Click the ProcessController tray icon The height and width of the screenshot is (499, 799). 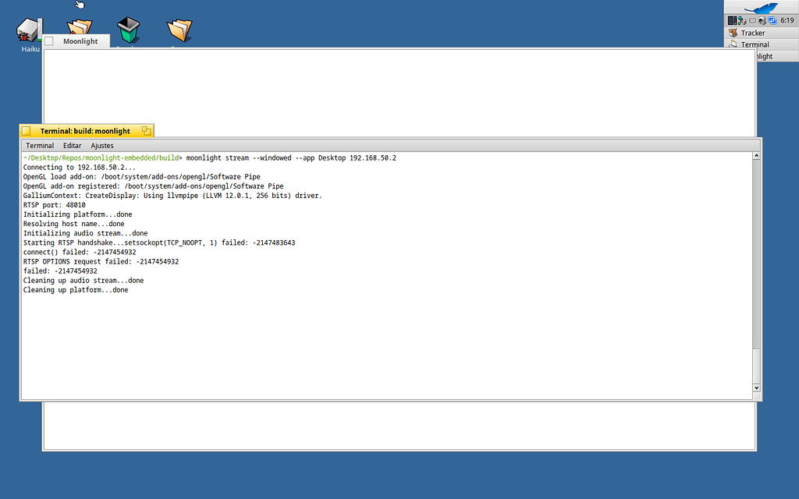(733, 21)
